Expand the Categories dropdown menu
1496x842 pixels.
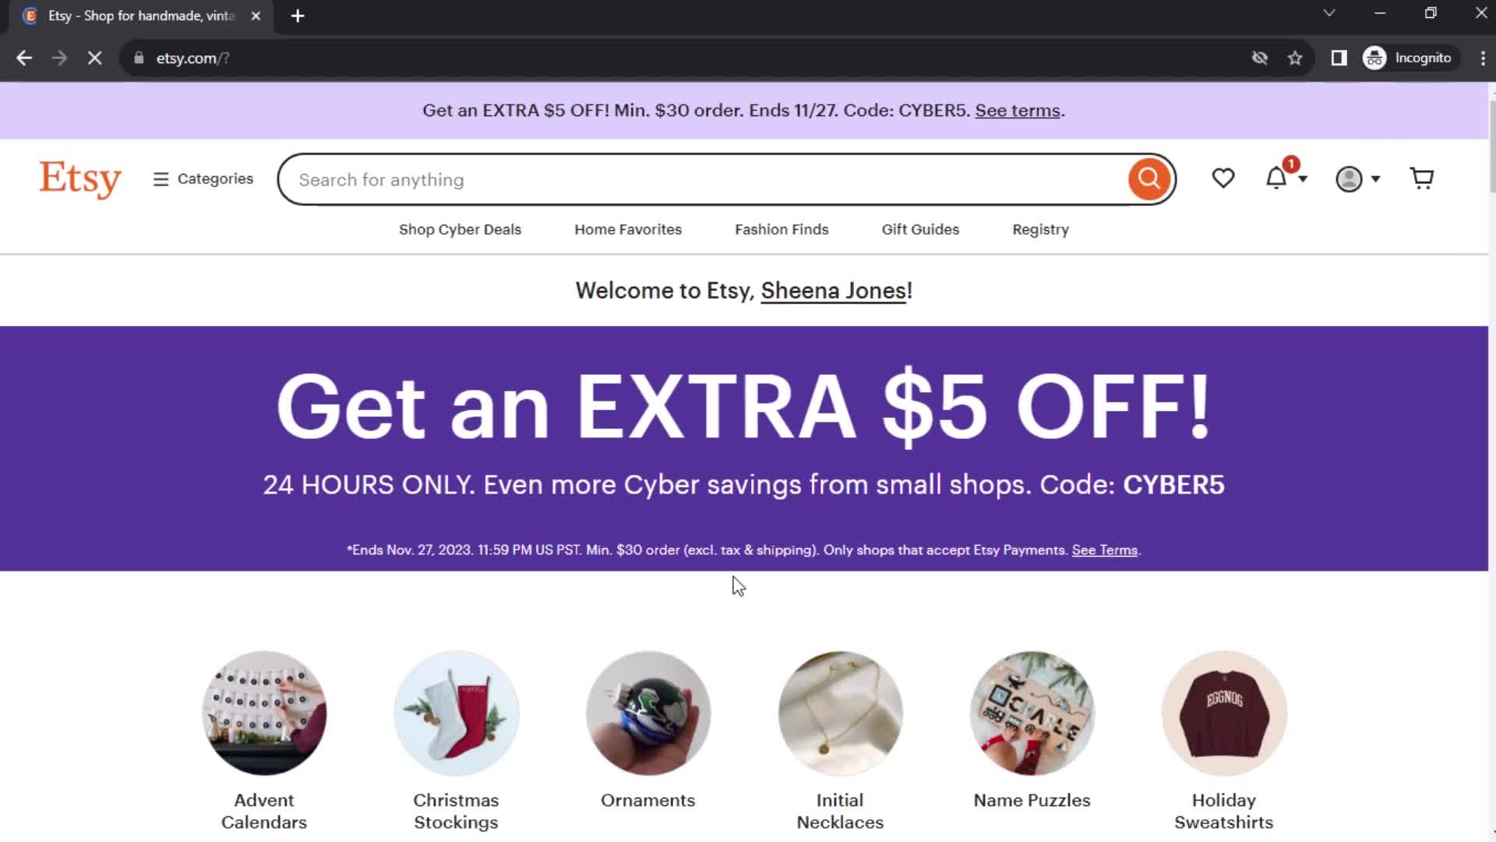(203, 179)
